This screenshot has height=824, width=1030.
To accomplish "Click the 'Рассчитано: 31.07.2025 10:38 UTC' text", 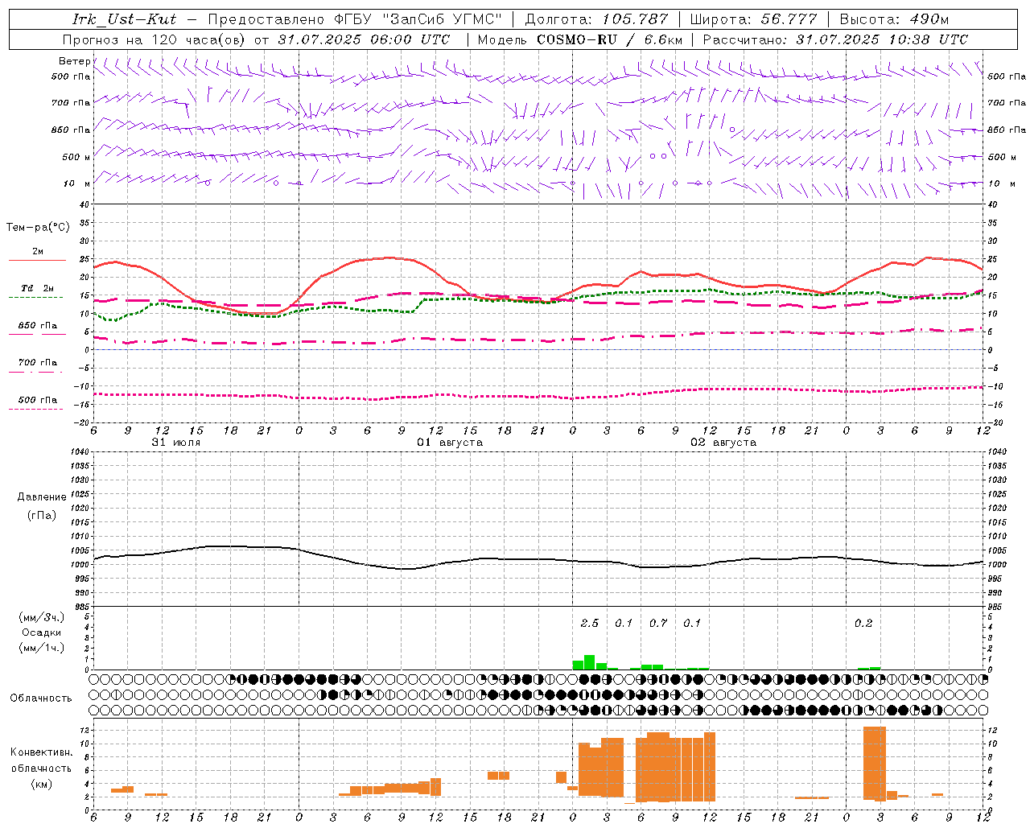I will coord(835,39).
